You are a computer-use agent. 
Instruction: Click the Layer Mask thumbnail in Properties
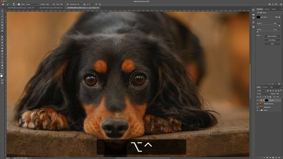(258, 17)
